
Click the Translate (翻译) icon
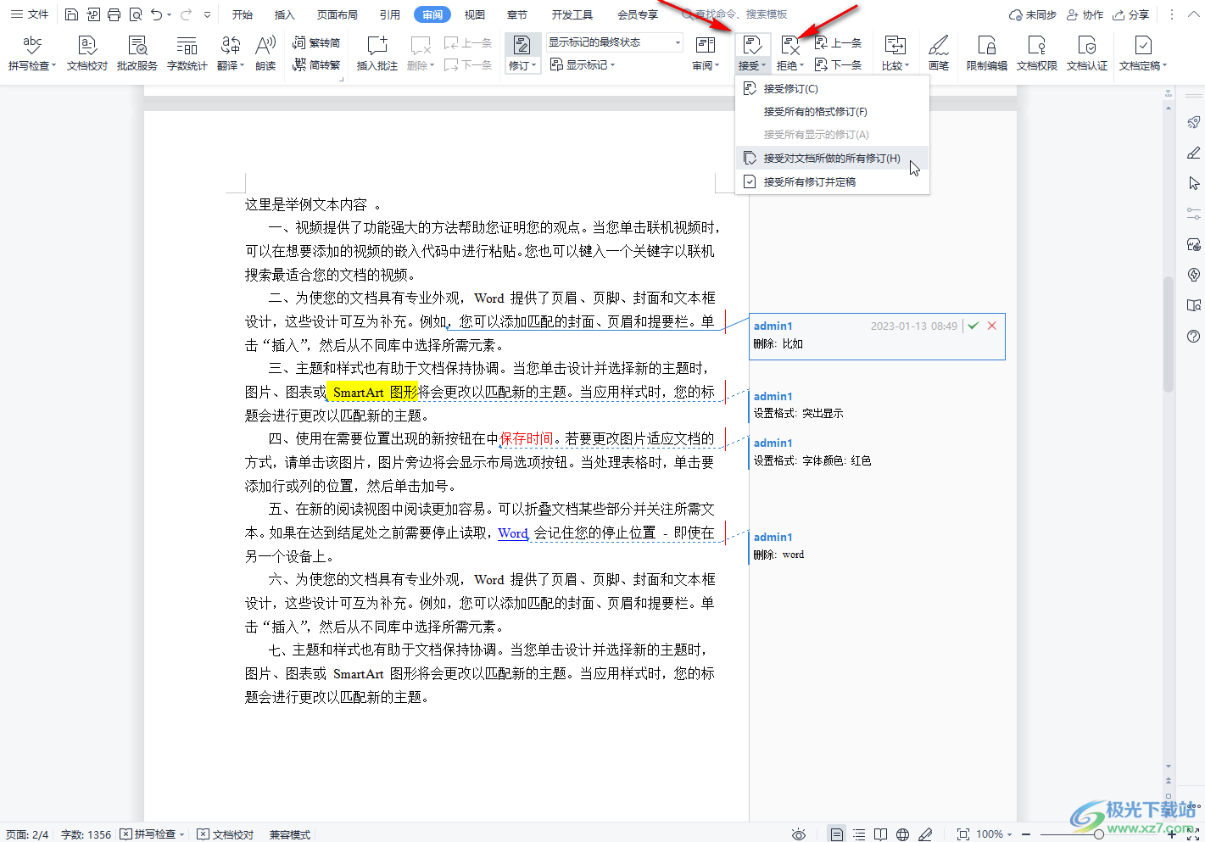click(x=230, y=45)
